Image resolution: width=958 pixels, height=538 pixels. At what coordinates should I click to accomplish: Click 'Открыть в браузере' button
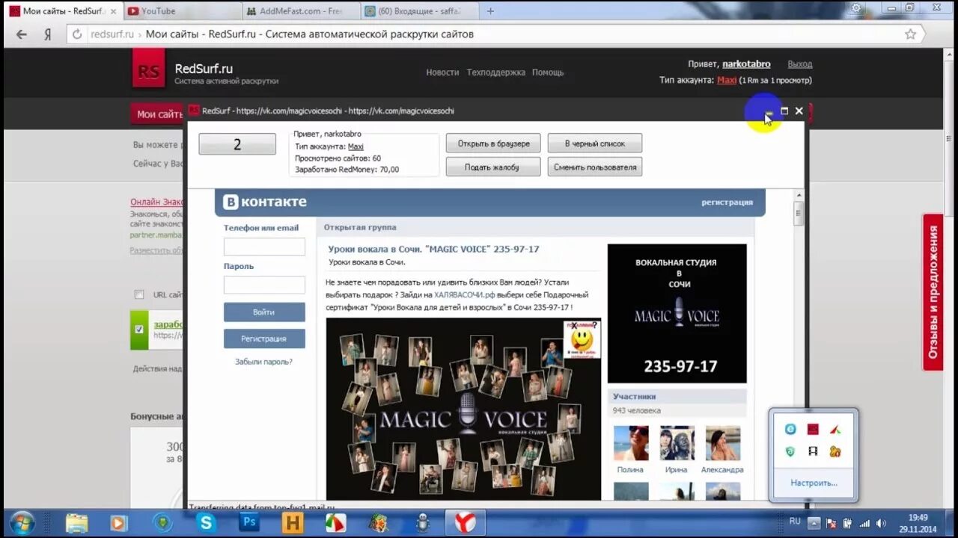[x=493, y=143]
